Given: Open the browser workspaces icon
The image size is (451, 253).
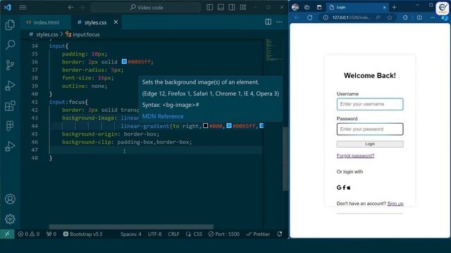Looking at the screenshot, I should (x=307, y=7).
